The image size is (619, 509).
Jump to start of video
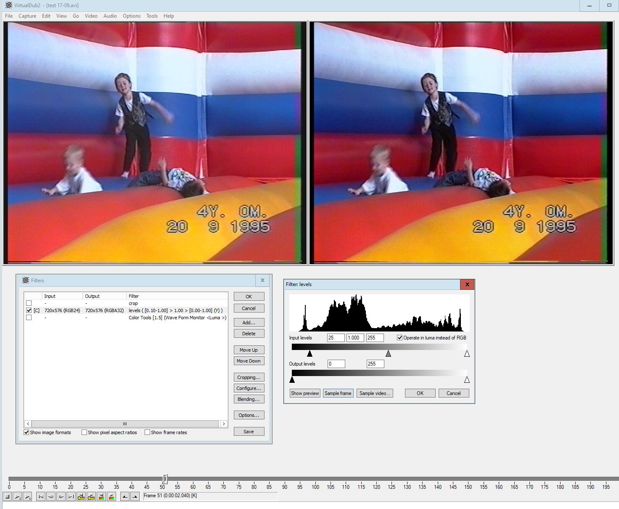click(x=41, y=497)
